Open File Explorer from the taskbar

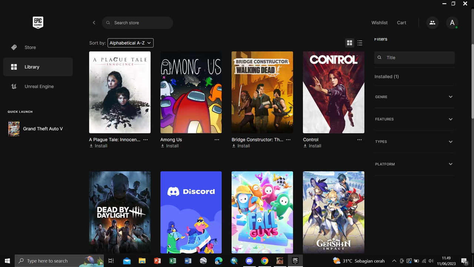pyautogui.click(x=142, y=261)
